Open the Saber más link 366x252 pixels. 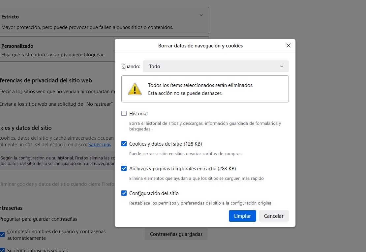(x=100, y=144)
